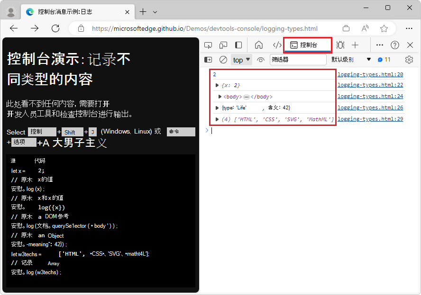Click the Shift key label
This screenshot has height=295, width=421.
73,132
